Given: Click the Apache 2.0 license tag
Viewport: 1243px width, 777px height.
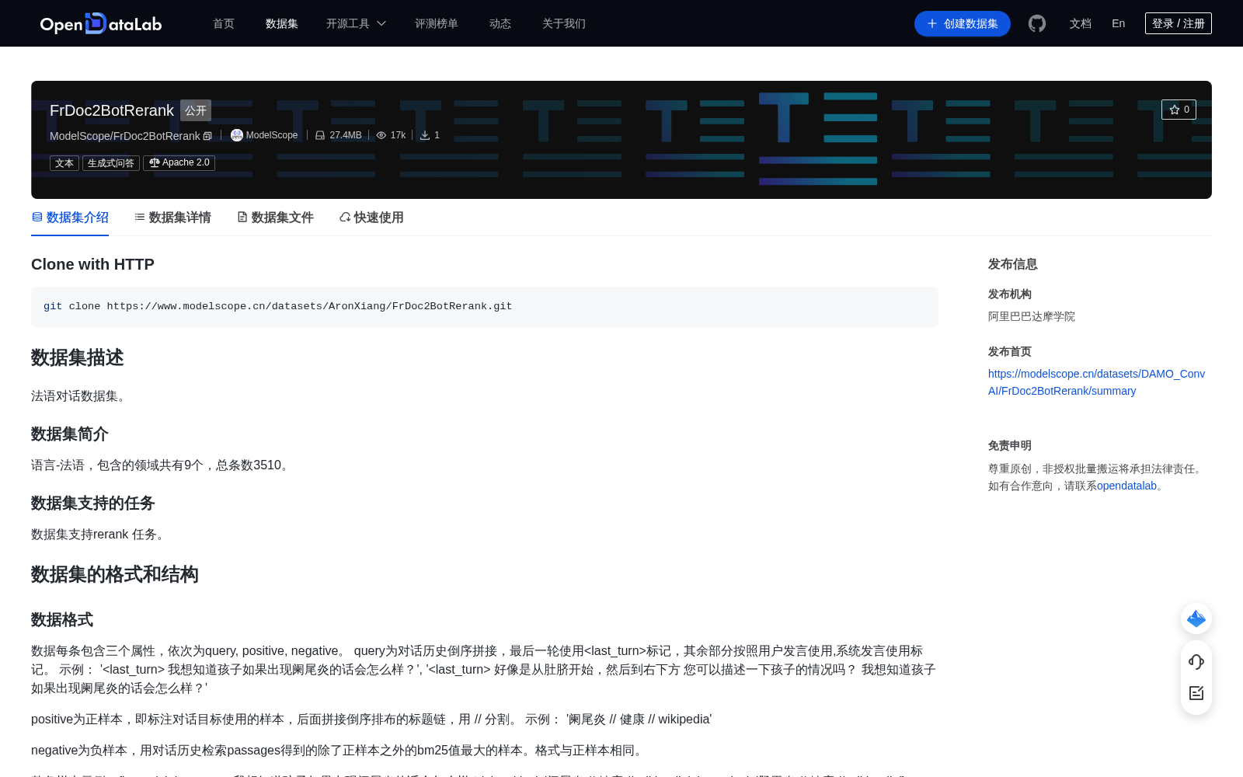Looking at the screenshot, I should 179,163.
